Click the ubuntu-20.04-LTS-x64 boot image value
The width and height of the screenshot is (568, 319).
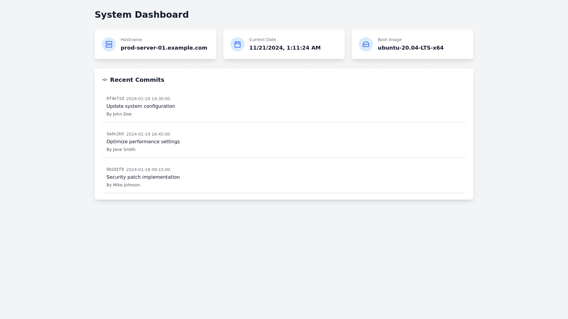410,48
